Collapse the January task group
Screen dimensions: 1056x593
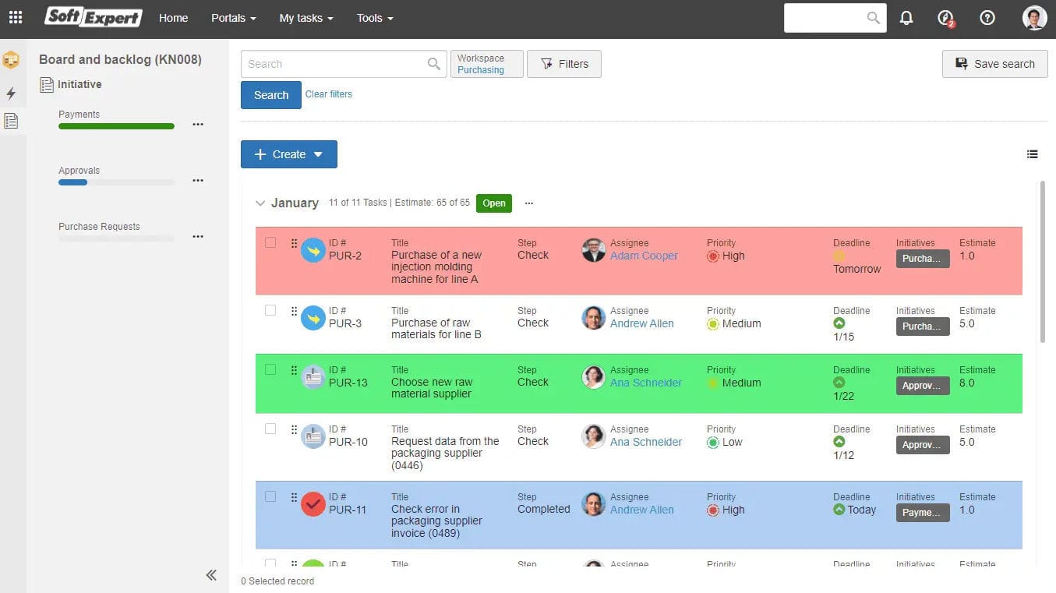point(260,203)
